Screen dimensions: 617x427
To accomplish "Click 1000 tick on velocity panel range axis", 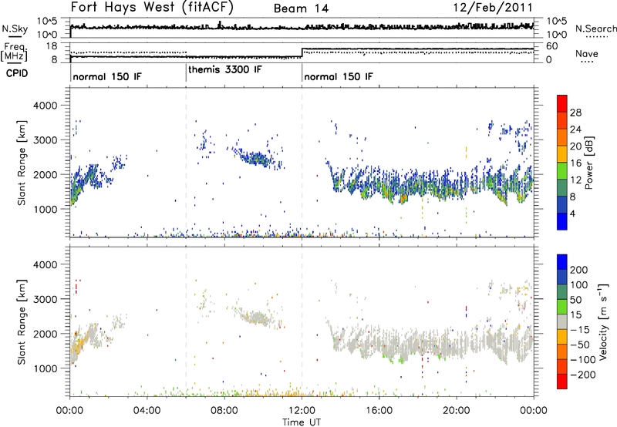I will tap(45, 368).
